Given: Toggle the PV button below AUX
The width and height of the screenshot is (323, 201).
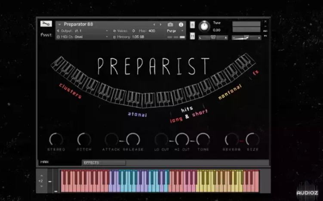Looking at the screenshot, I should (265, 36).
